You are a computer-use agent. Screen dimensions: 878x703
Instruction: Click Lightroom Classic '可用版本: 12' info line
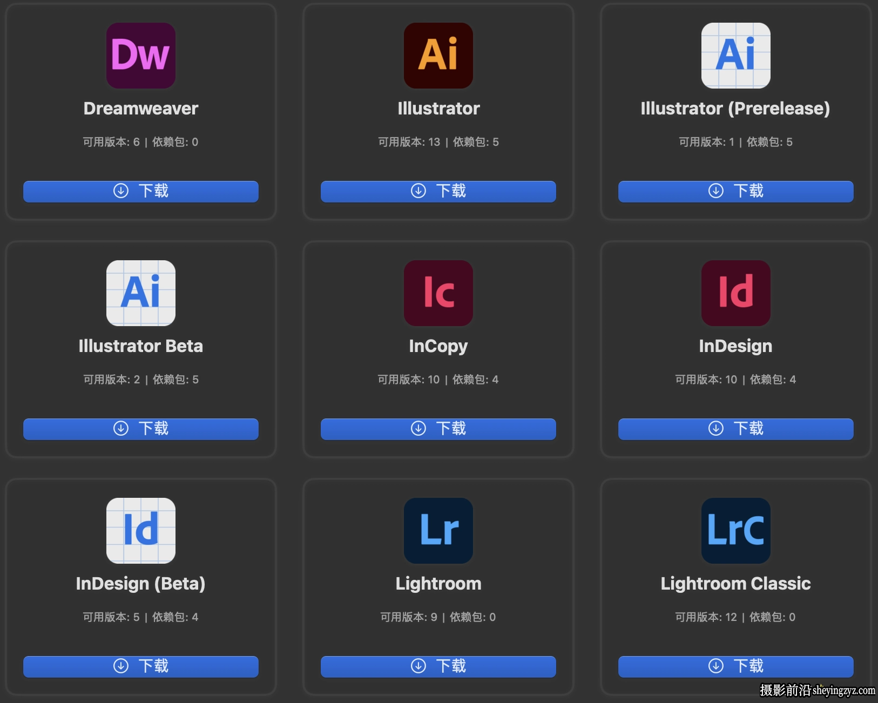tap(736, 617)
